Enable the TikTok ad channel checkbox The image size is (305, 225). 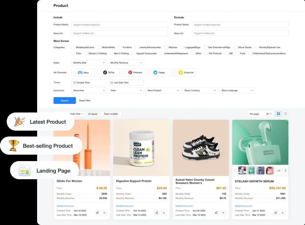pos(100,73)
